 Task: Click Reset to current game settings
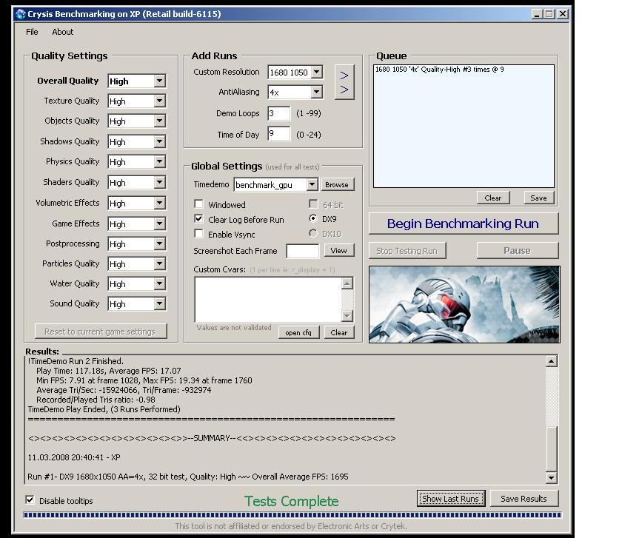click(100, 332)
